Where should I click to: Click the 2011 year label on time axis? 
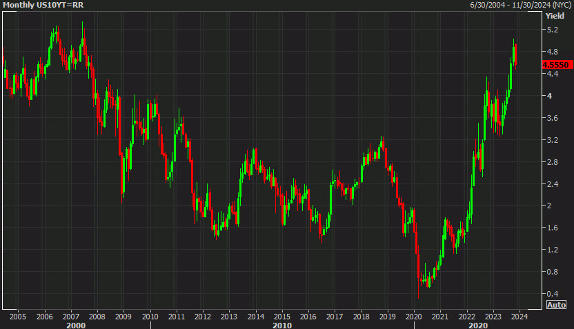[177, 317]
